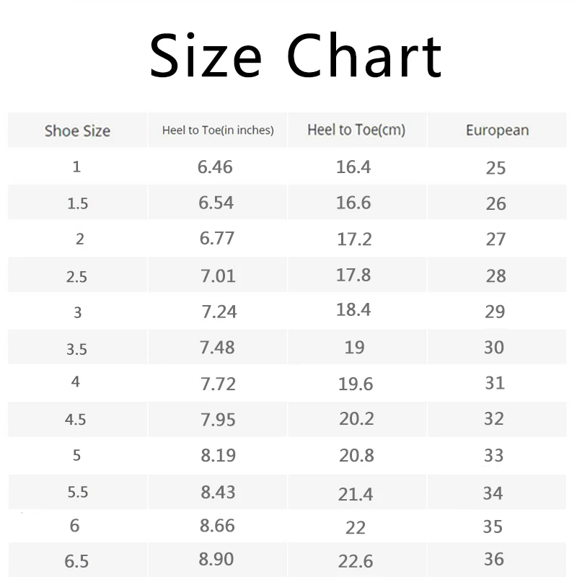577x577 pixels.
Task: Click the 19 cm value
Action: coord(354,348)
